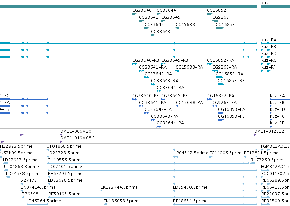Open protein kuz-PA
The height and width of the screenshot is (206, 290).
pos(277,96)
